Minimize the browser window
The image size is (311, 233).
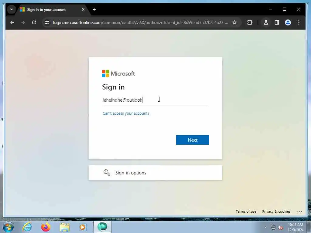271,9
